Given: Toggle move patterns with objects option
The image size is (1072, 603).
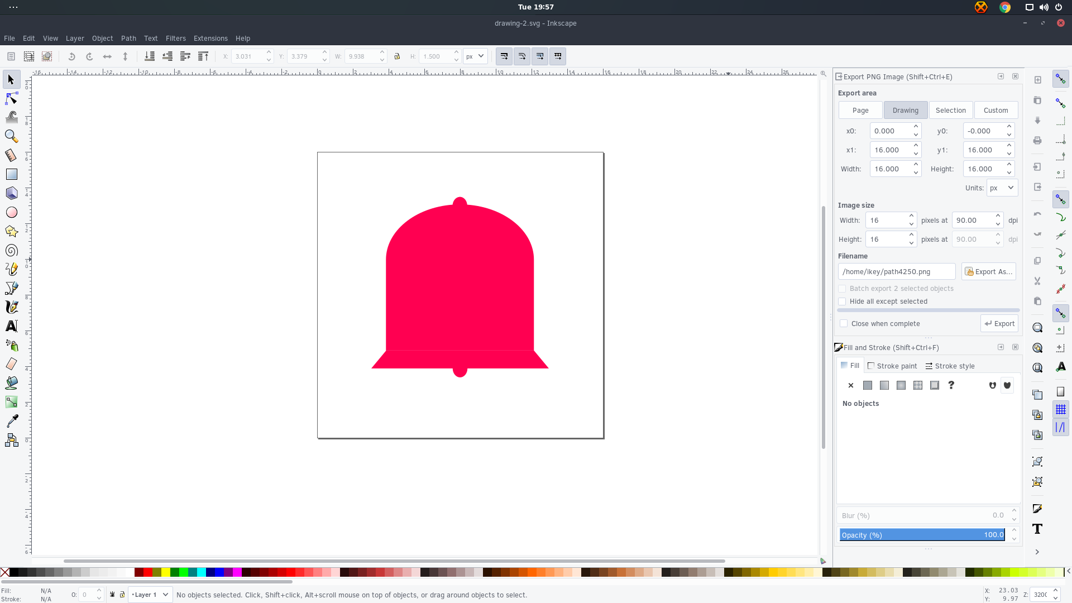Looking at the screenshot, I should (558, 56).
